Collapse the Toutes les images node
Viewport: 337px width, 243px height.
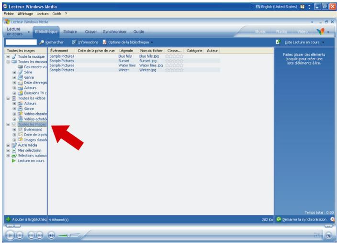pos(8,124)
